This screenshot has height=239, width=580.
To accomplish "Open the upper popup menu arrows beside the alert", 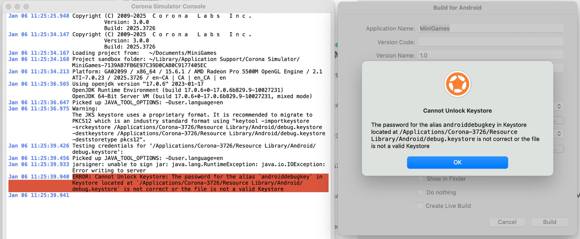I will (x=559, y=107).
